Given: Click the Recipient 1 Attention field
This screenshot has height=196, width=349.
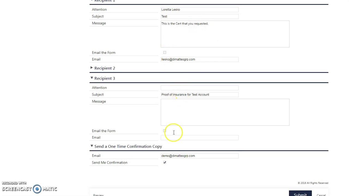Looking at the screenshot, I should coord(200,10).
